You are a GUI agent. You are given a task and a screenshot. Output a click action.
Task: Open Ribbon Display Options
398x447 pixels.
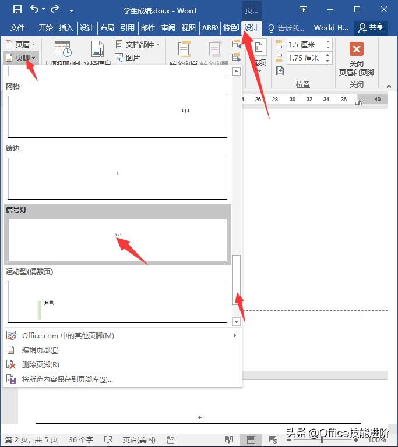303,9
